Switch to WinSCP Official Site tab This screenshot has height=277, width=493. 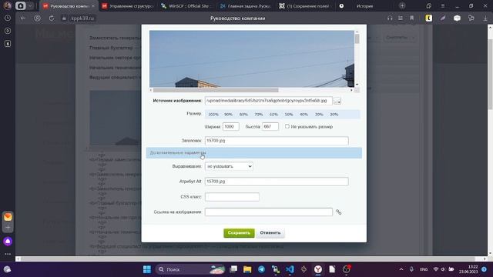coord(186,6)
